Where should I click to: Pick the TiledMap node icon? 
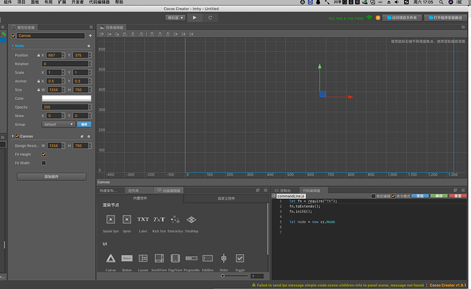[191, 219]
